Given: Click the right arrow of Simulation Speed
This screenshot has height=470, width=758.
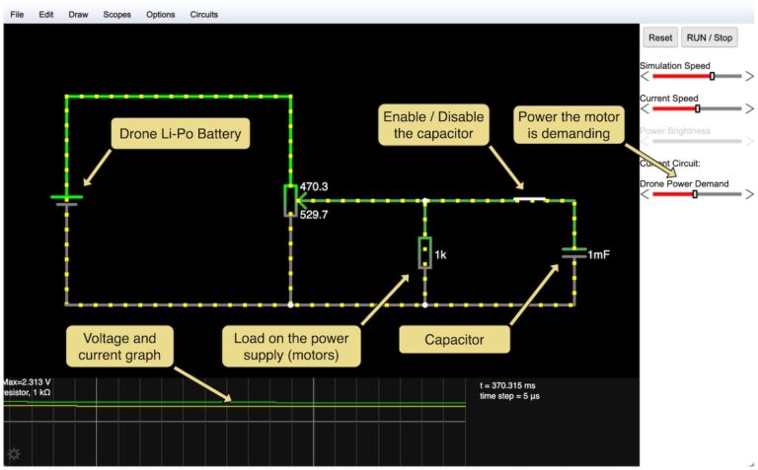Looking at the screenshot, I should tap(749, 76).
